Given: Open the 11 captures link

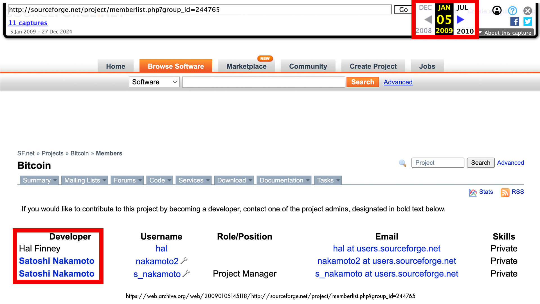Looking at the screenshot, I should 28,23.
